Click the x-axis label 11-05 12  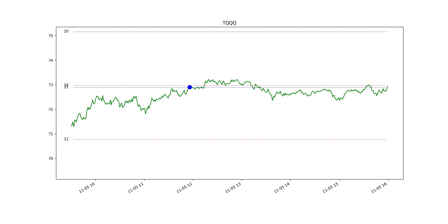point(185,188)
